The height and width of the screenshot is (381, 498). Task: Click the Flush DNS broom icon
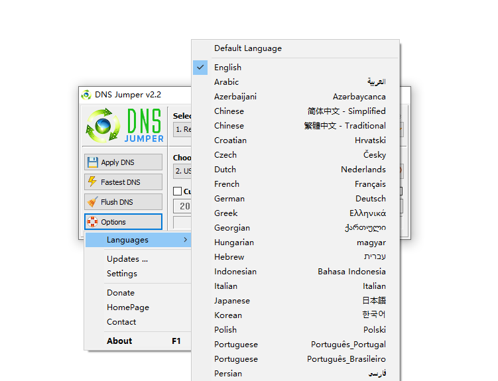(92, 201)
